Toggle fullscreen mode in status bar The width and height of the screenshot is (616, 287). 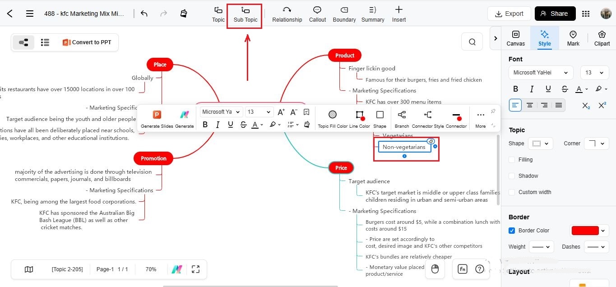(195, 269)
